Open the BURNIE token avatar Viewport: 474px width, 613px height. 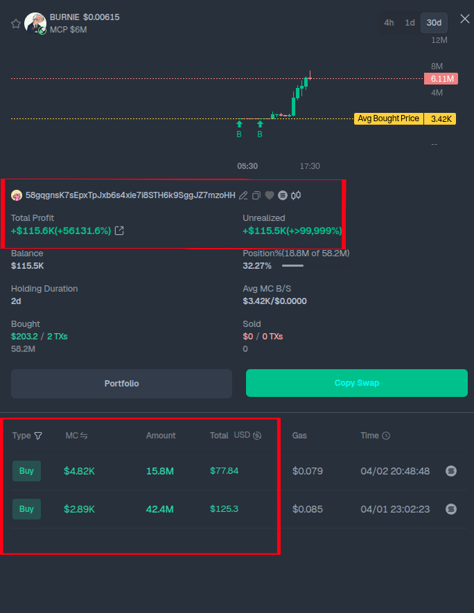tap(35, 23)
